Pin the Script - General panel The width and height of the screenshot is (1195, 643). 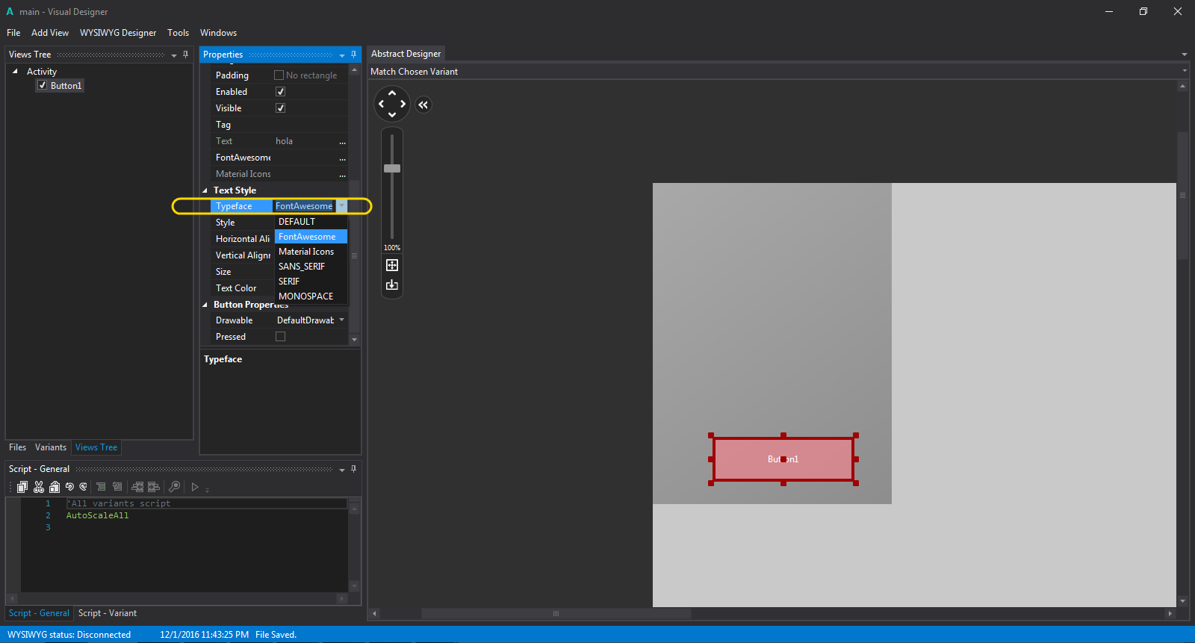click(x=354, y=469)
